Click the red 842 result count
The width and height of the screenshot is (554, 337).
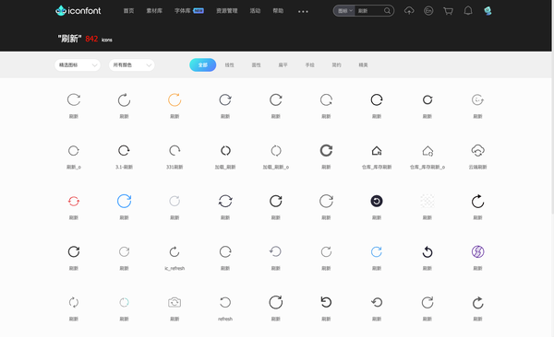coord(91,39)
